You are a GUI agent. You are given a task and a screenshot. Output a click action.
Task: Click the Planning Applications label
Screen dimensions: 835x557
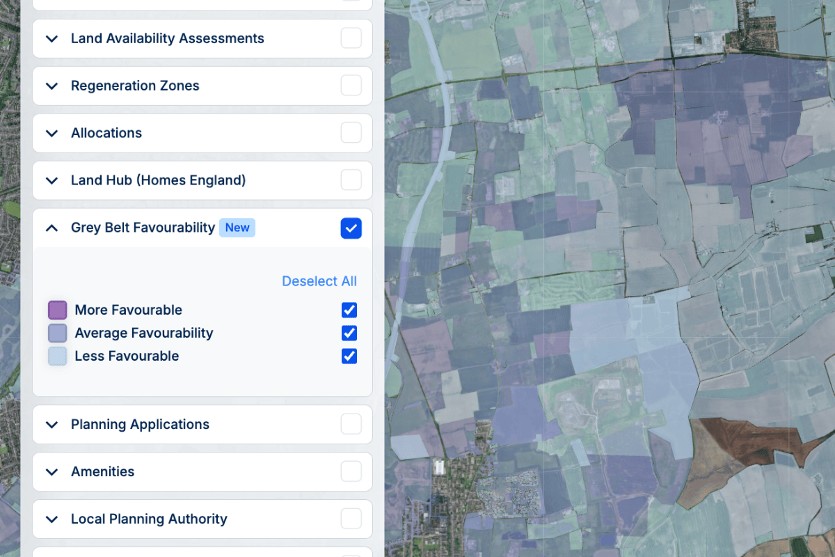pos(140,424)
